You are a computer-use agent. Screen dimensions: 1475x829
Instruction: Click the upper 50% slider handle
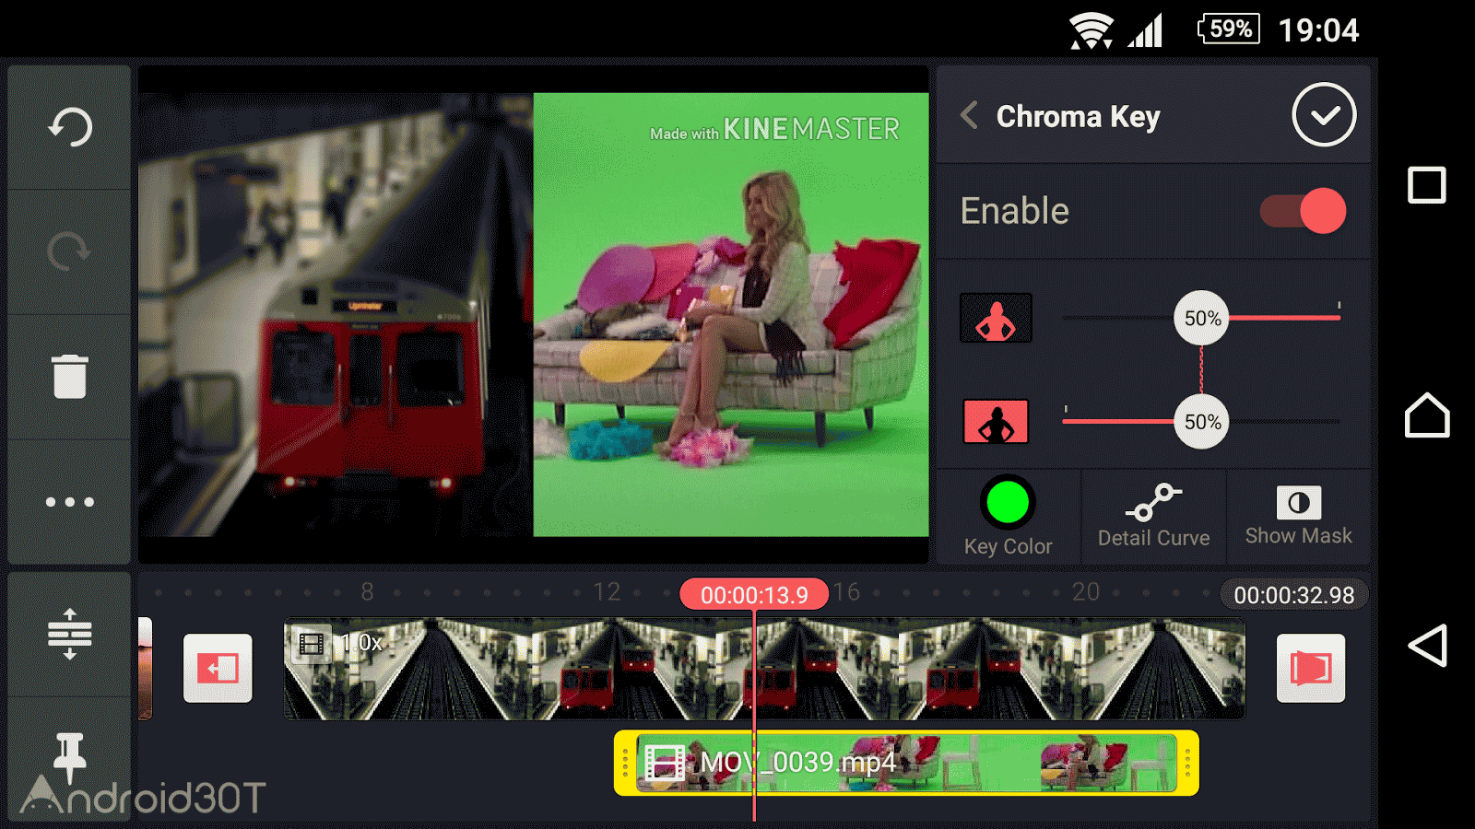pos(1201,319)
